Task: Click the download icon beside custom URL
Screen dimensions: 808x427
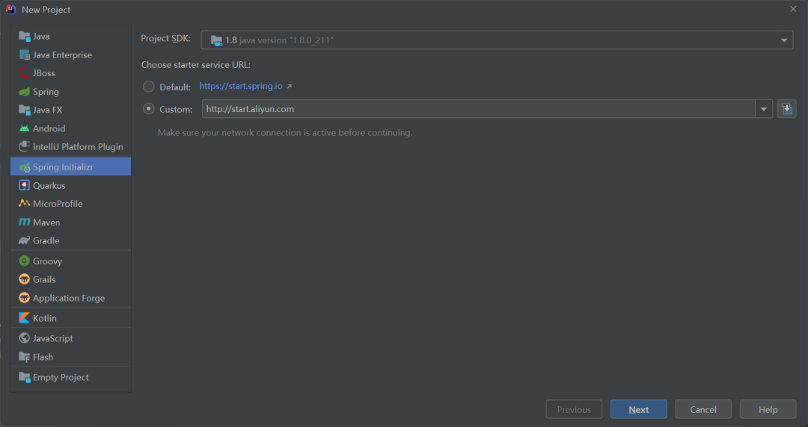Action: click(786, 109)
